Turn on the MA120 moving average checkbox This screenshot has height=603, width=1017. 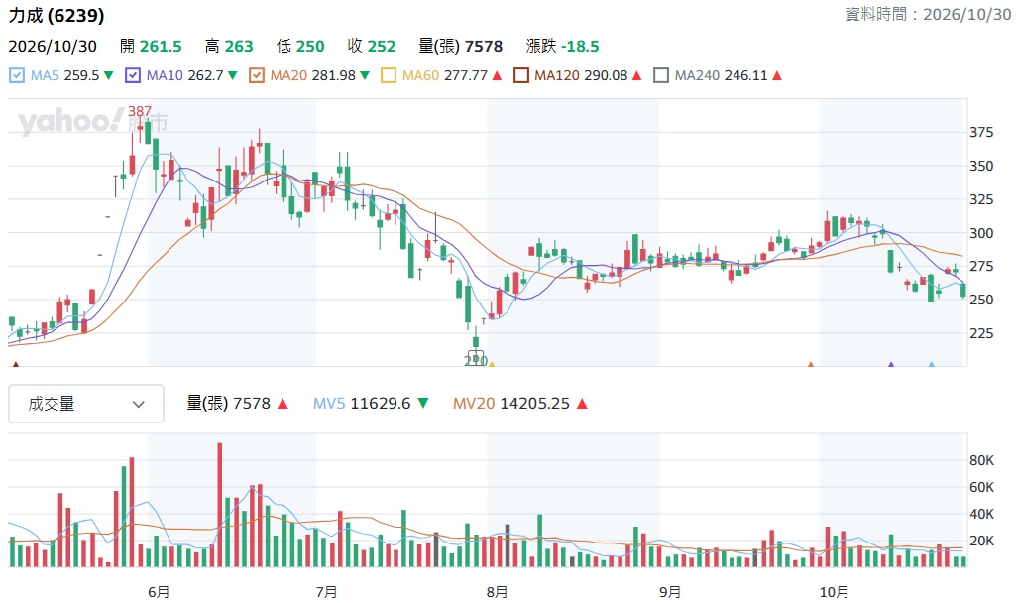(x=521, y=76)
